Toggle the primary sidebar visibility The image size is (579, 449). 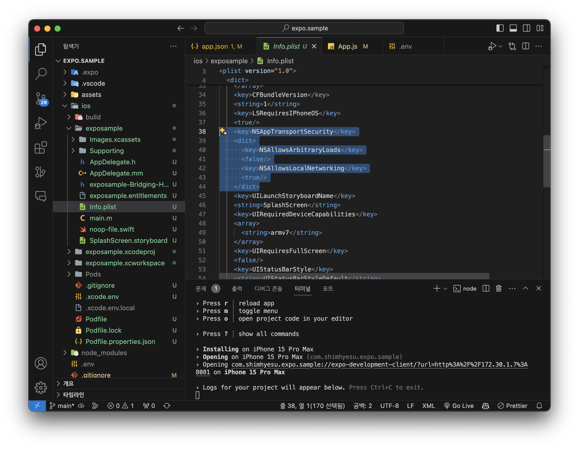500,28
